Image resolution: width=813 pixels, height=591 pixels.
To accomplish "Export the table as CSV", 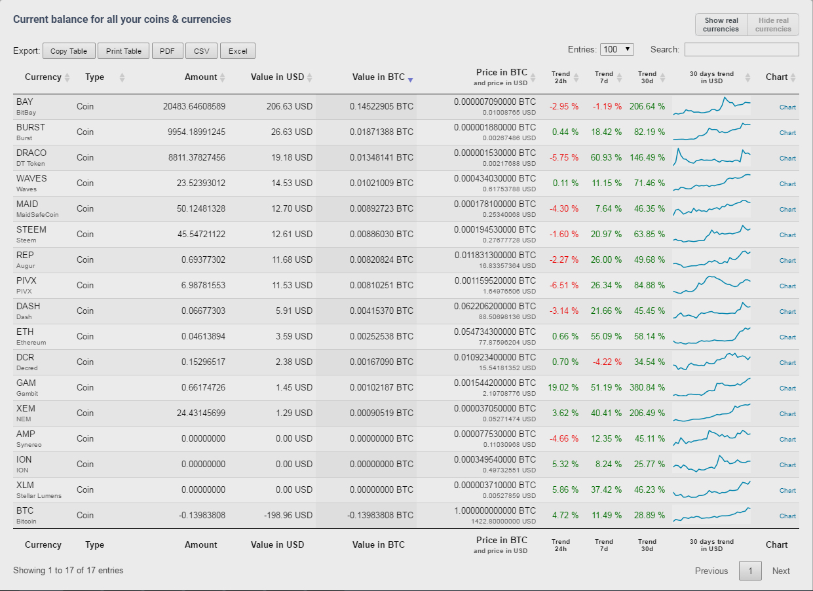I will point(202,51).
